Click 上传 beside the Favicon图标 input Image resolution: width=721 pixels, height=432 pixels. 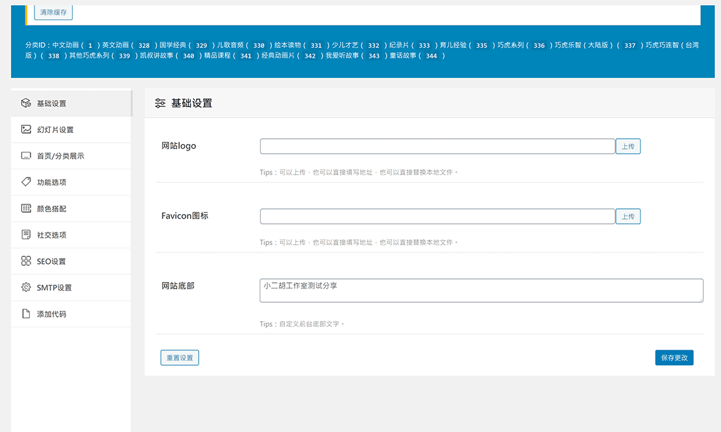(628, 216)
